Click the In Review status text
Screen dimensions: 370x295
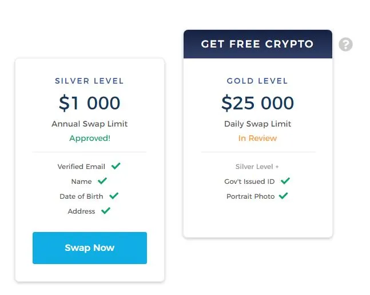pyautogui.click(x=257, y=138)
